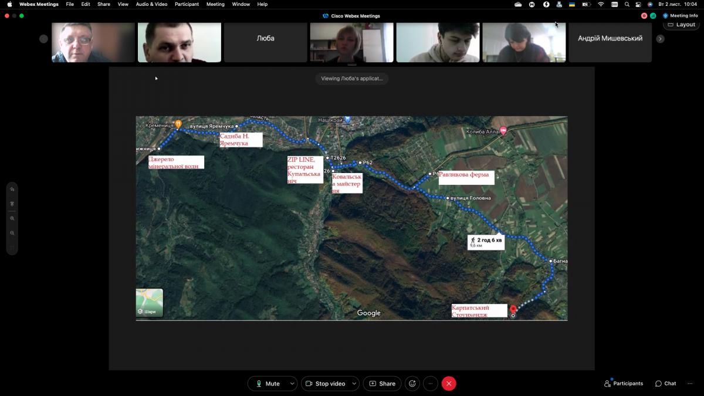Open the reactions smiley icon

pyautogui.click(x=412, y=384)
